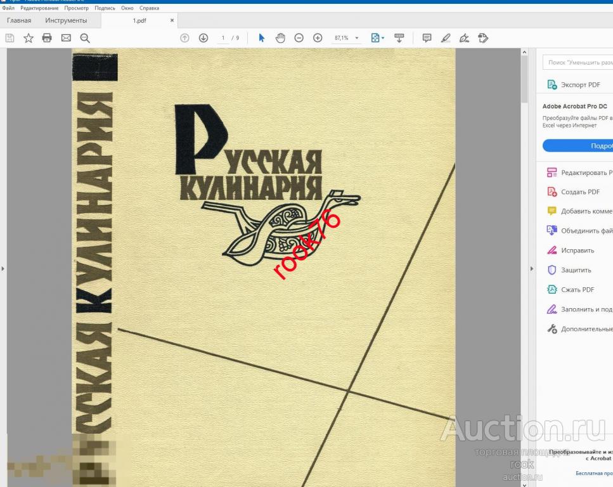This screenshot has width=613, height=487.
Task: Expand the left navigation pane arrow
Action: [3, 269]
